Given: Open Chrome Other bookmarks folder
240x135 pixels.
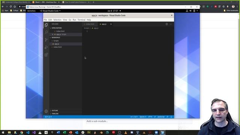Looking at the screenshot, I should click(231, 10).
